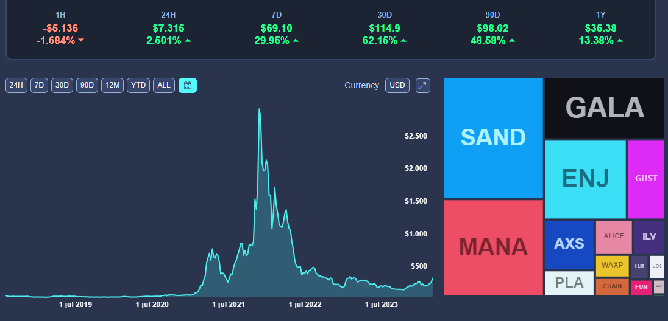
Task: Open the USD currency selector
Action: 397,86
